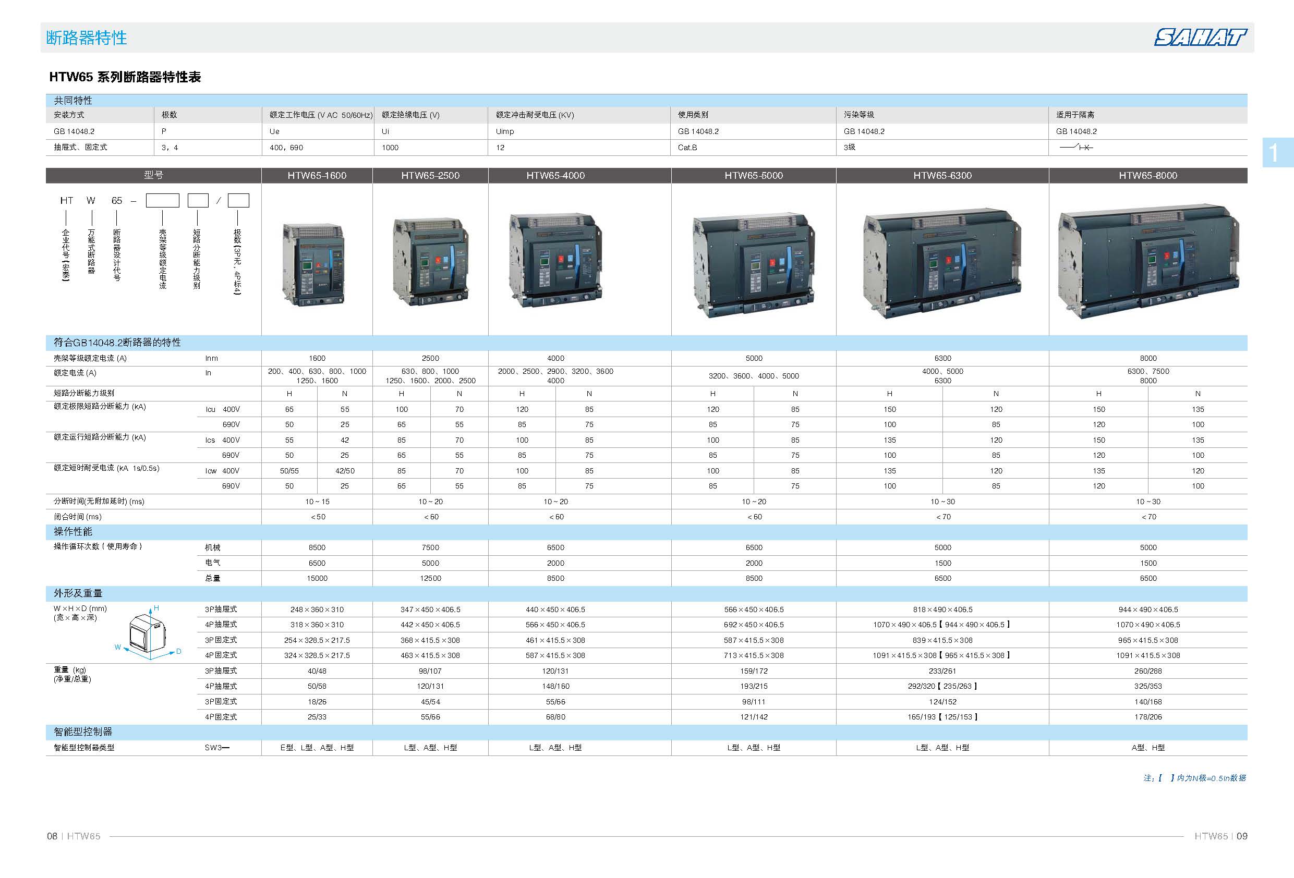Click the isolation switch symbol icon
Viewport: 1294px width, 878px height.
coord(1076,147)
